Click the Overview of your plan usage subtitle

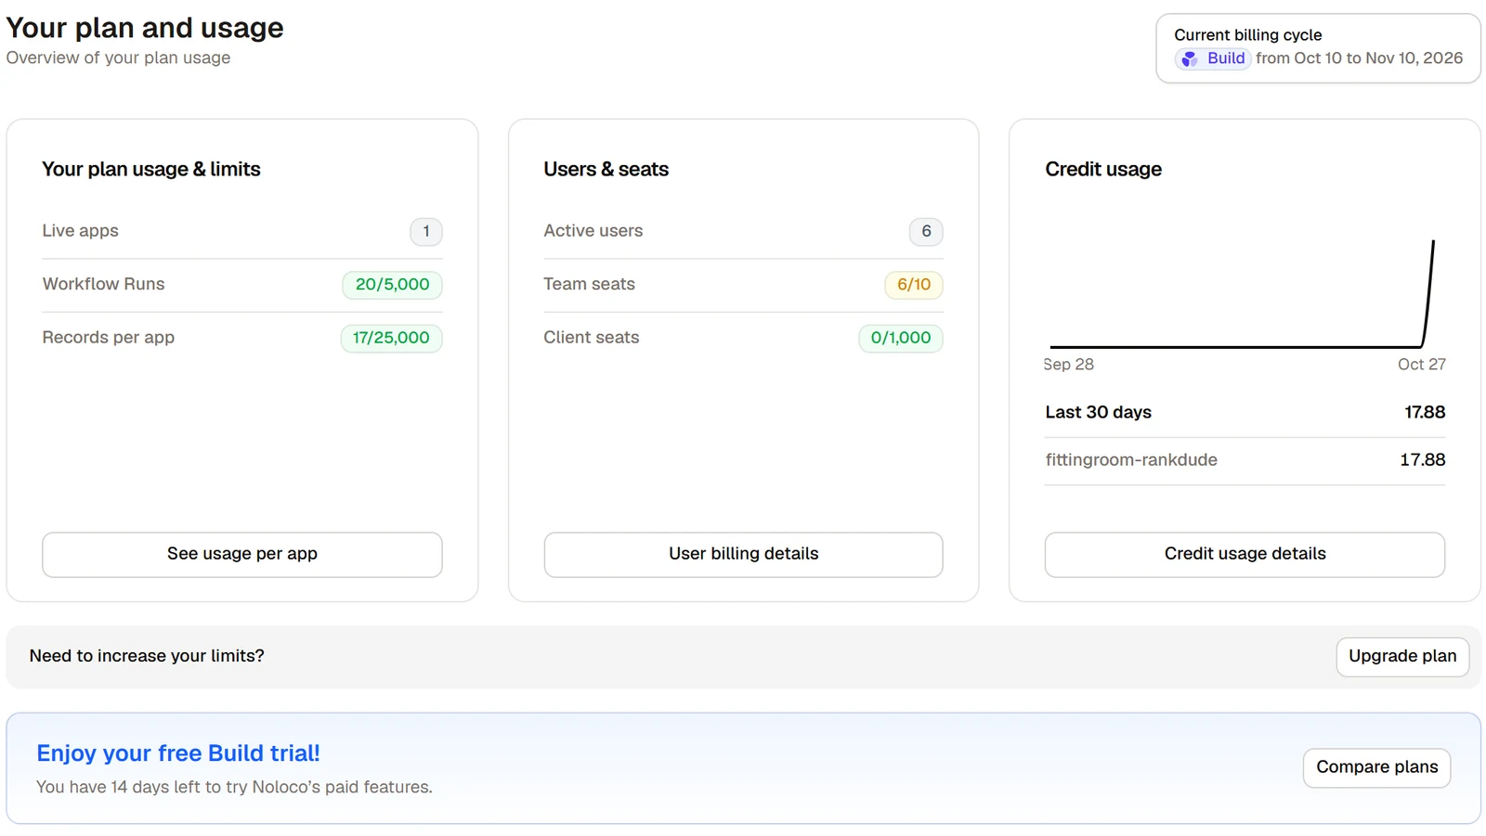point(118,58)
